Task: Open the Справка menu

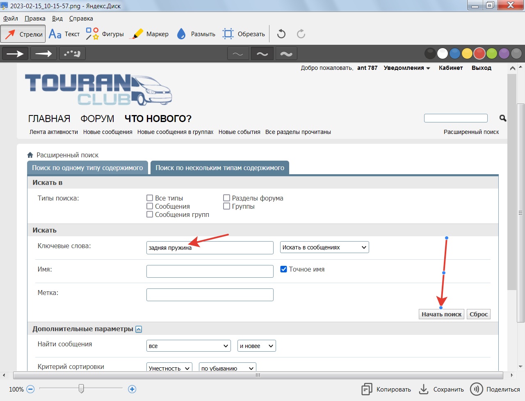Action: 81,18
